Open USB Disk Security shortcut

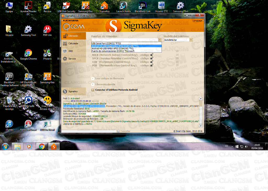pos(66,7)
